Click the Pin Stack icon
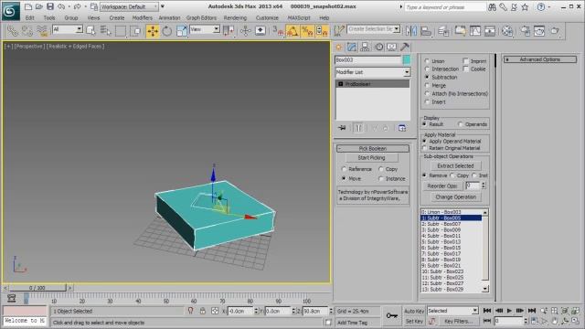The image size is (585, 329). point(342,128)
